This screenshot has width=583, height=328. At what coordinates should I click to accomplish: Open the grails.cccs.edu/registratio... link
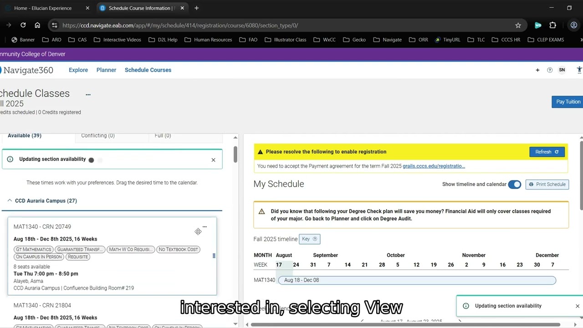[x=434, y=166]
